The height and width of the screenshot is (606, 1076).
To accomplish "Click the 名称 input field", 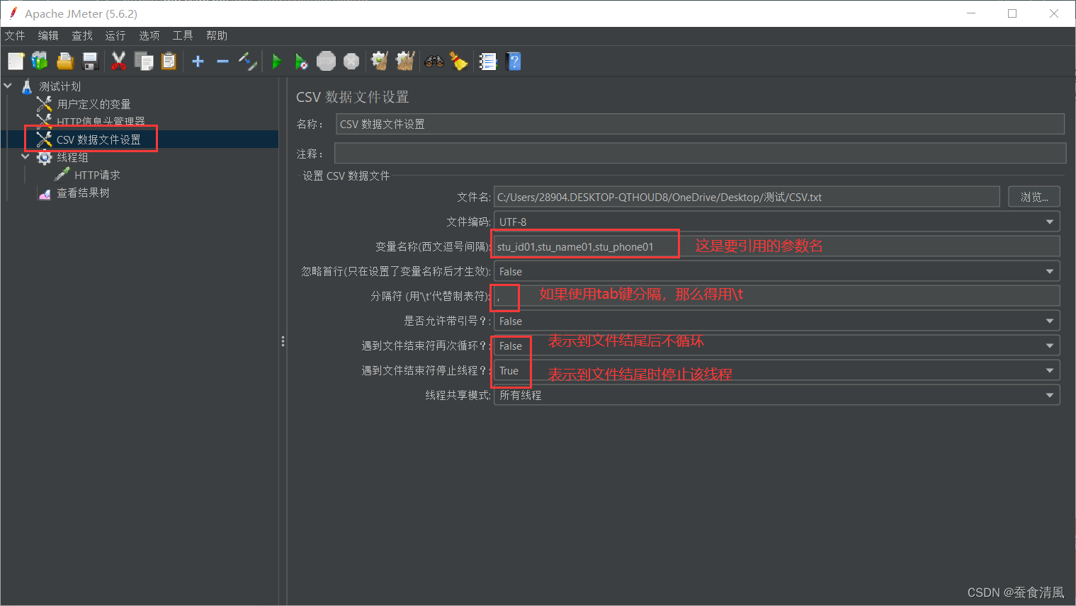I will [700, 124].
